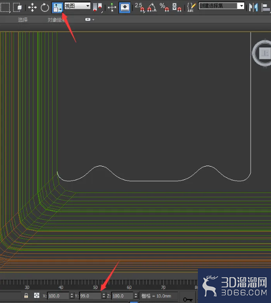The image size is (271, 303).
Task: Click the Align tool icon
Action: point(266,7)
